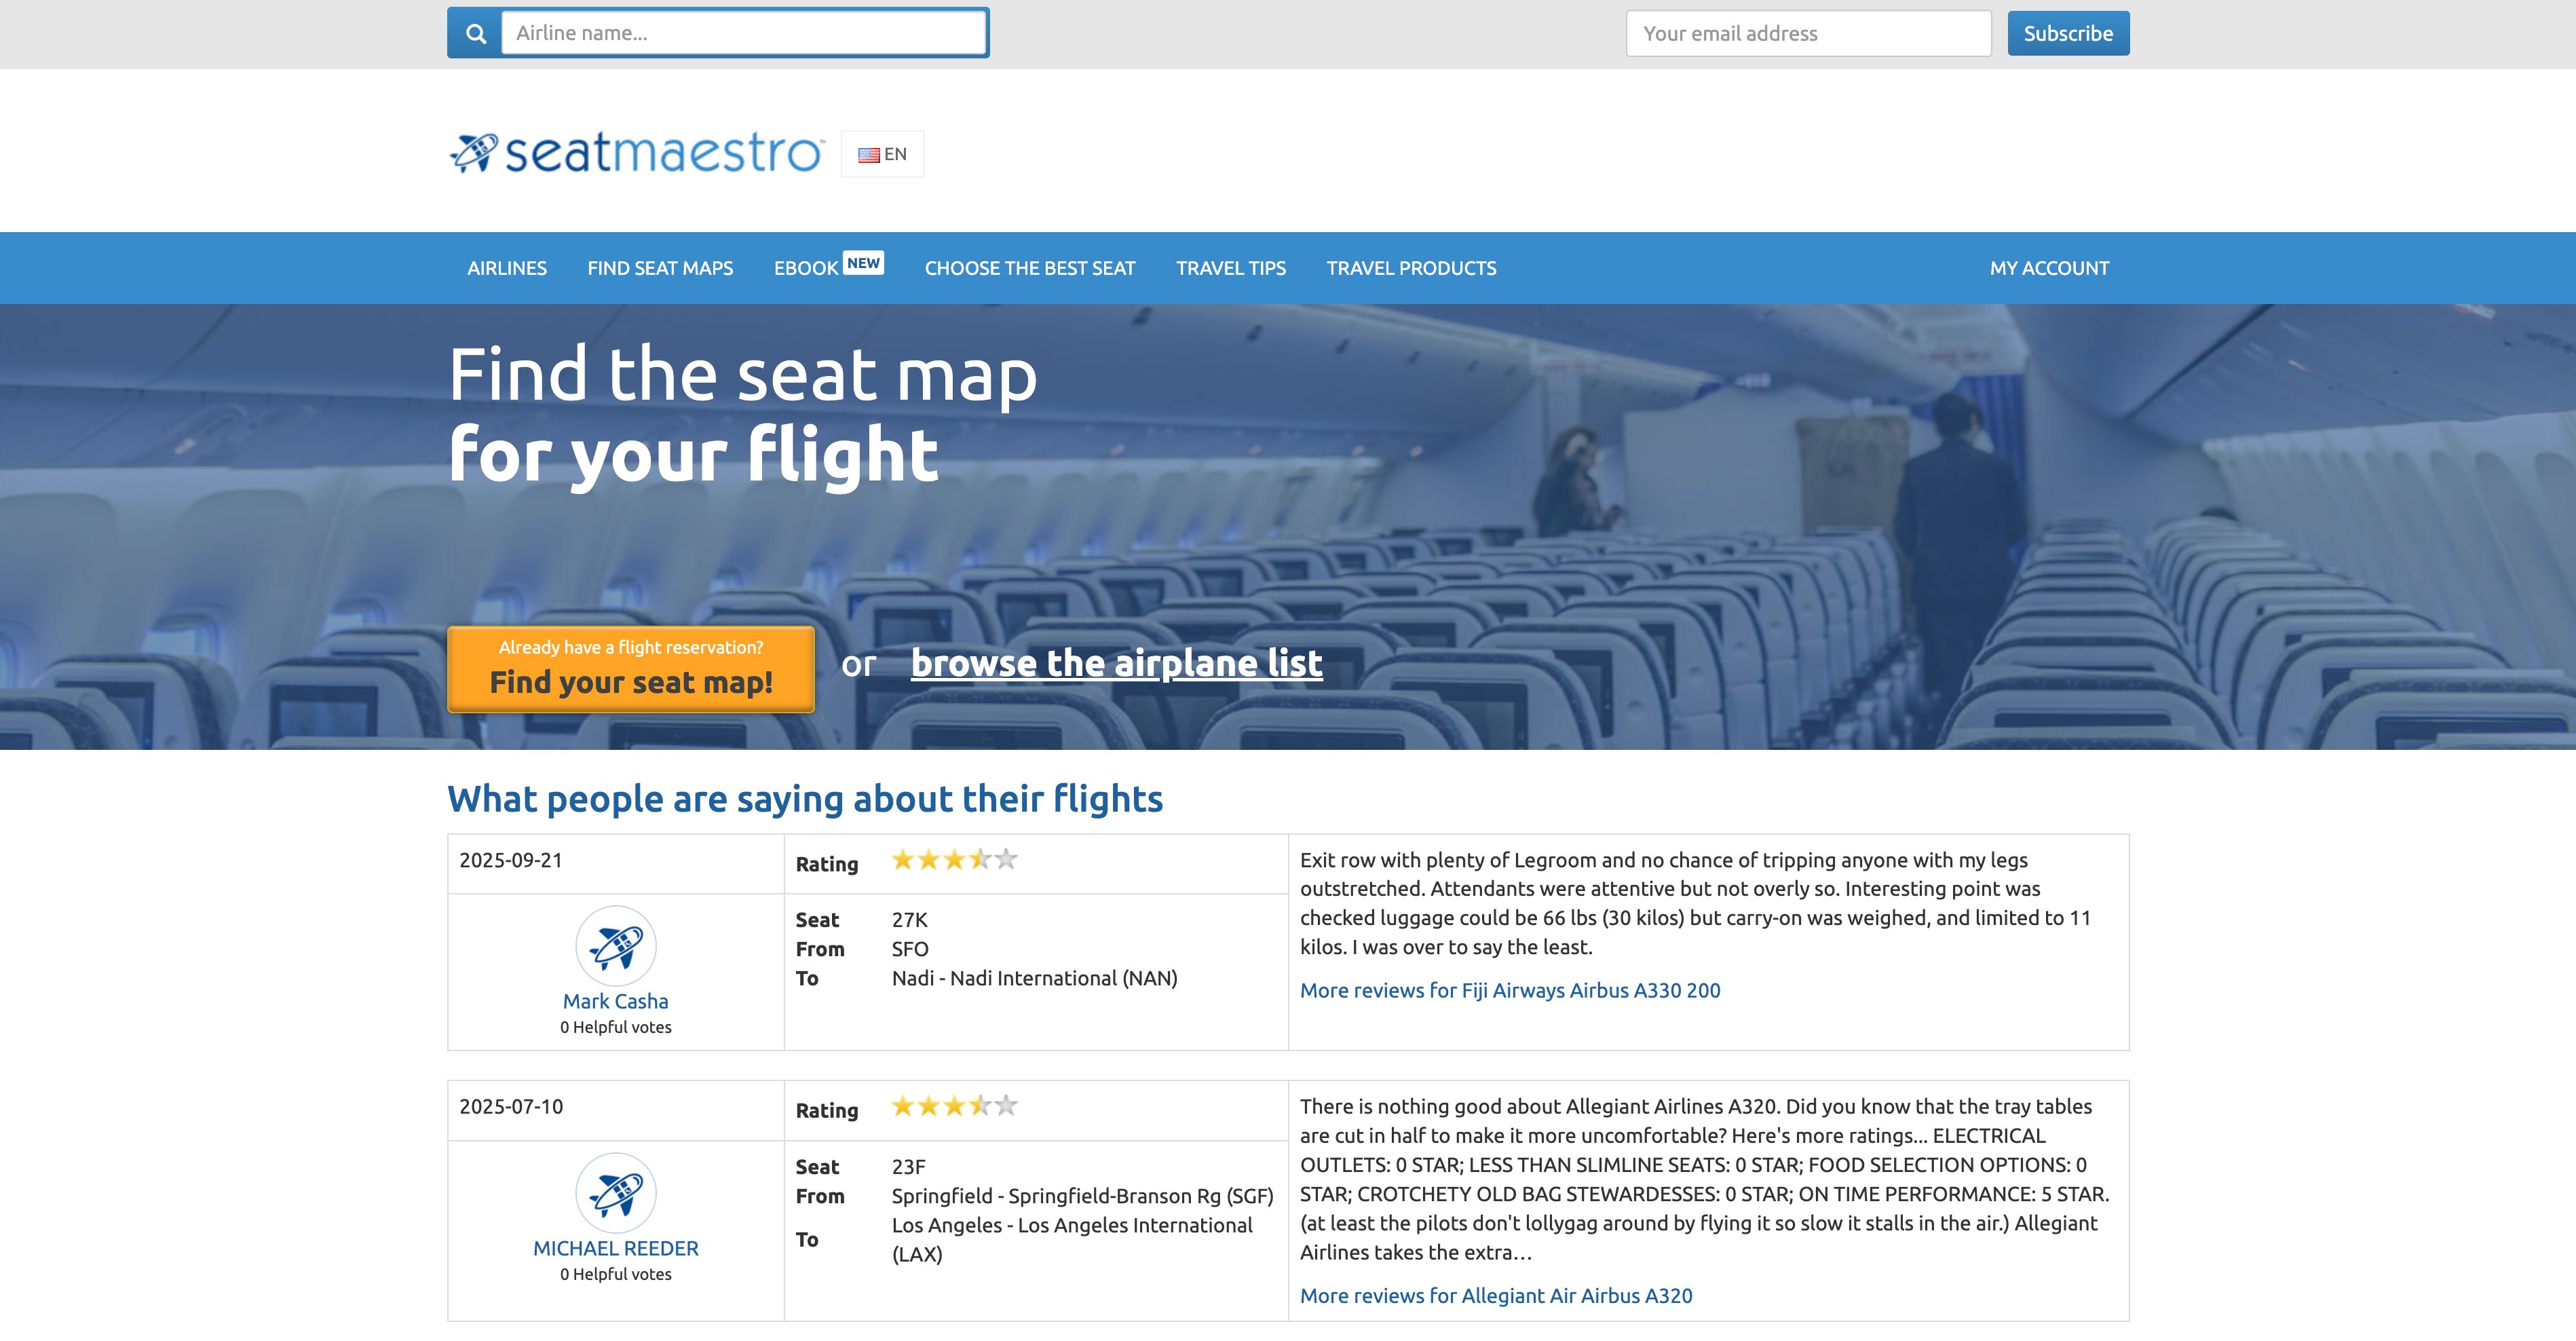This screenshot has height=1341, width=2576.
Task: Click Mark Casha's airplane avatar
Action: click(x=616, y=945)
